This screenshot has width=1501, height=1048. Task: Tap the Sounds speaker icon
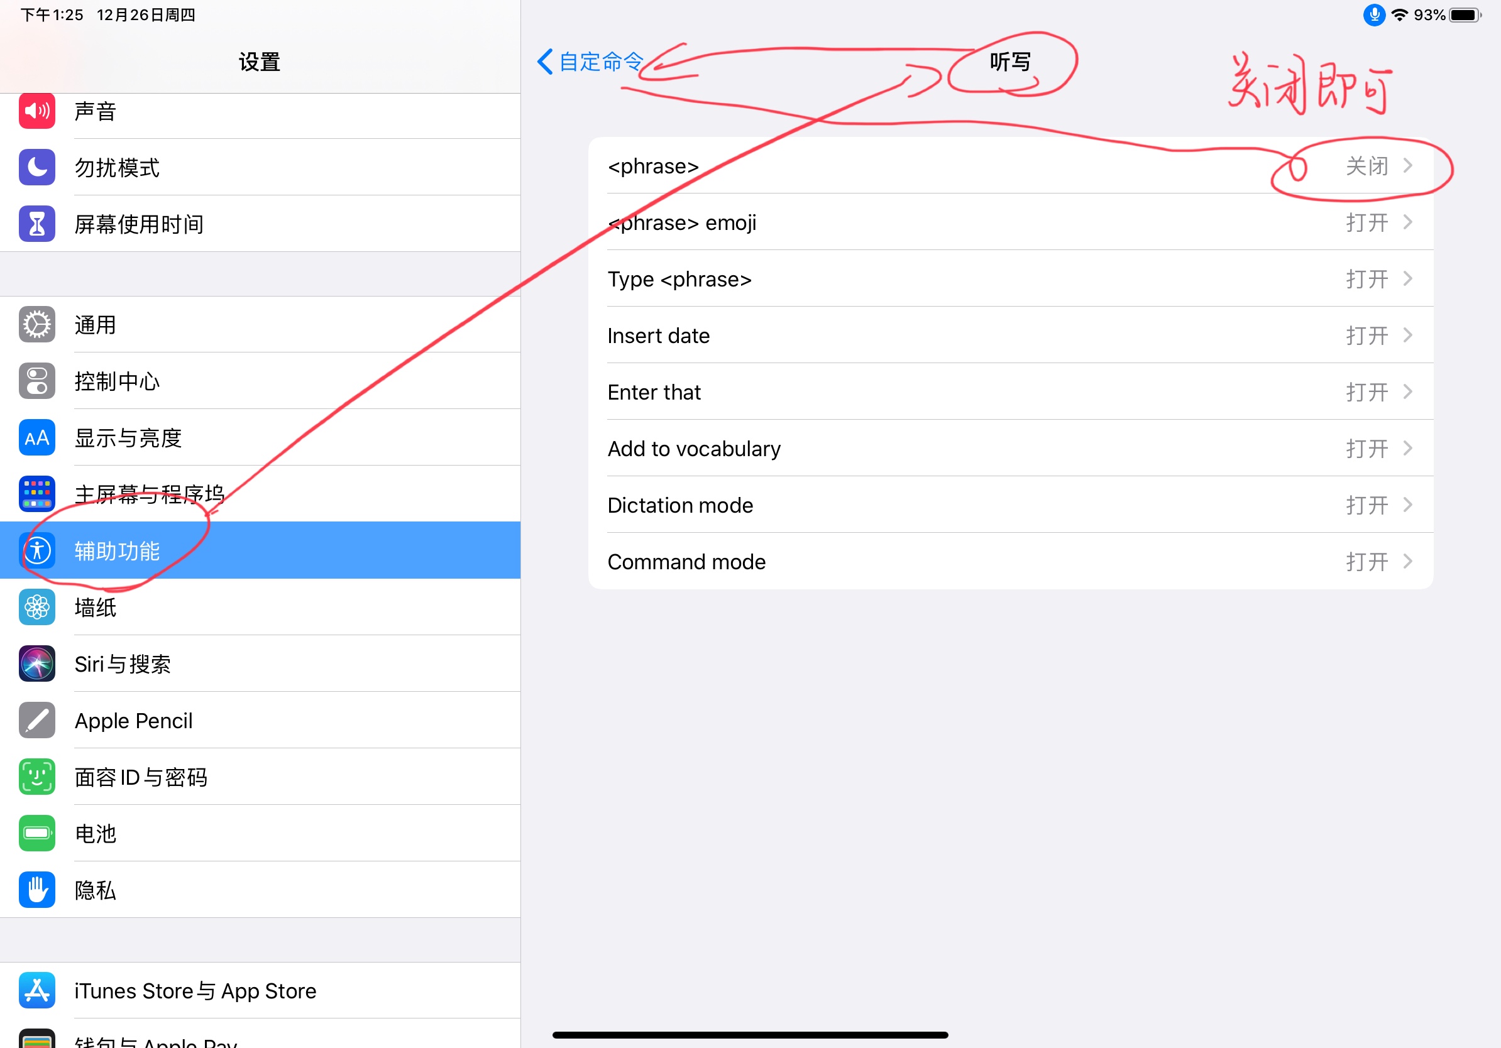click(36, 111)
